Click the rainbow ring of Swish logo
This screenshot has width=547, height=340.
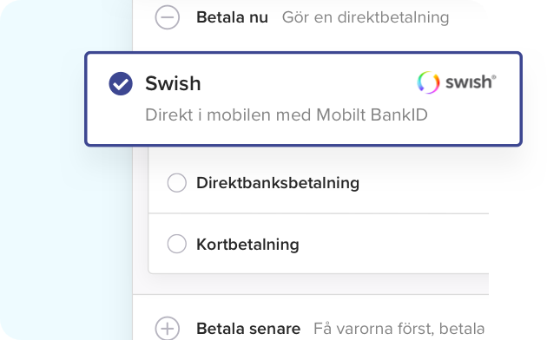(428, 82)
